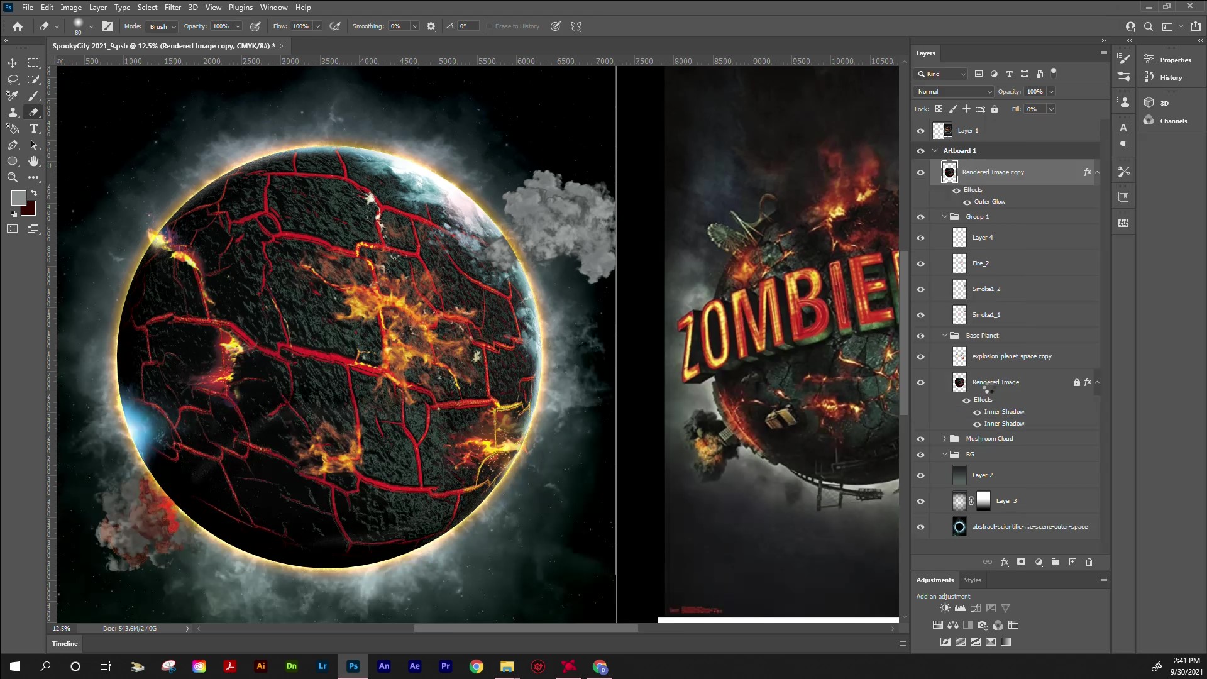Create a new layer icon

(1072, 562)
